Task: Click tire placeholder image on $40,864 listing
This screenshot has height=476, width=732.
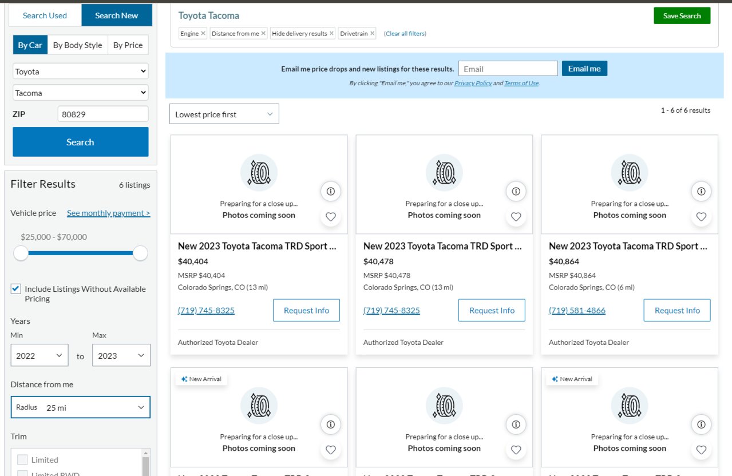Action: [630, 172]
